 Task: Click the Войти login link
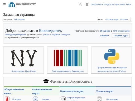[129, 4]
